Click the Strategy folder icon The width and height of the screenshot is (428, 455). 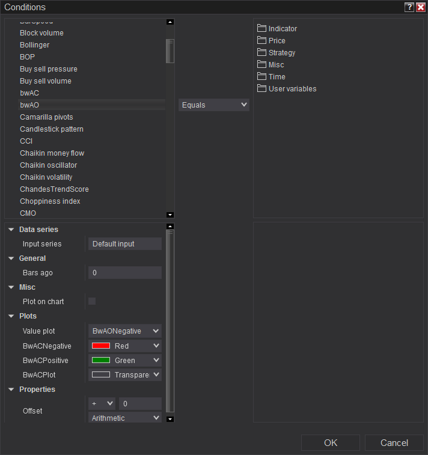click(x=261, y=52)
